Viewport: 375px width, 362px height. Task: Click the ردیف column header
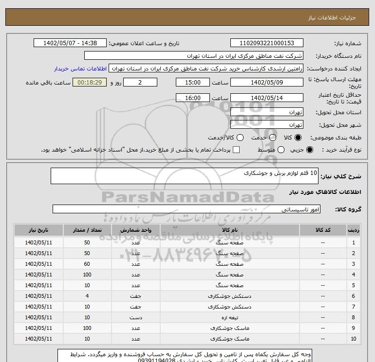tap(354, 230)
